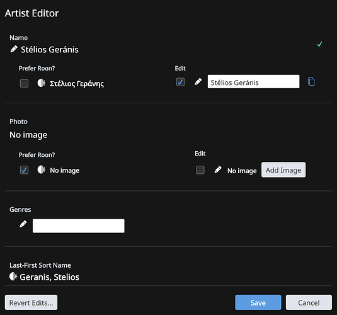This screenshot has width=337, height=315.
Task: Click the Roon logo icon beside Geranis, Stelios
Action: 13,277
